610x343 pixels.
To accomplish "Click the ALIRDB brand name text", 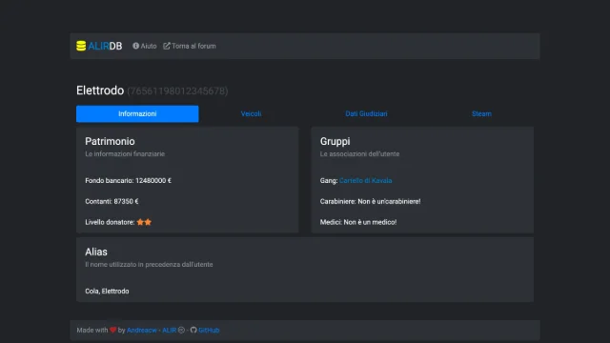I will [x=105, y=46].
